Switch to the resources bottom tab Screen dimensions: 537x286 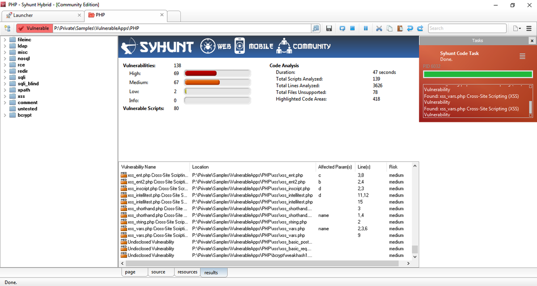coord(188,272)
